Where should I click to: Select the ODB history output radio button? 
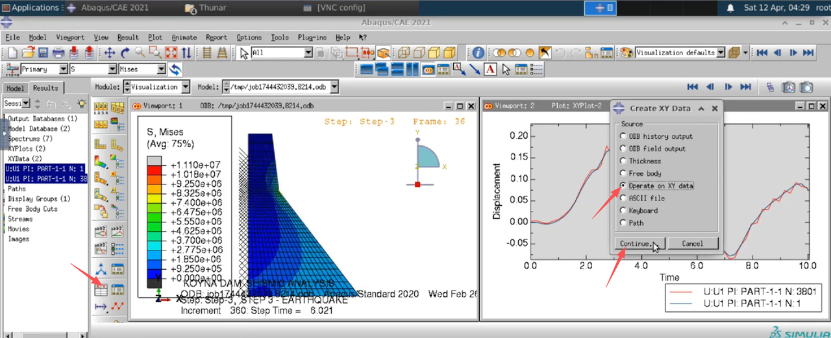click(623, 136)
